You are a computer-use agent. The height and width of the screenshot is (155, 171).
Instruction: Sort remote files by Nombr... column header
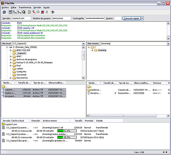[94, 83]
